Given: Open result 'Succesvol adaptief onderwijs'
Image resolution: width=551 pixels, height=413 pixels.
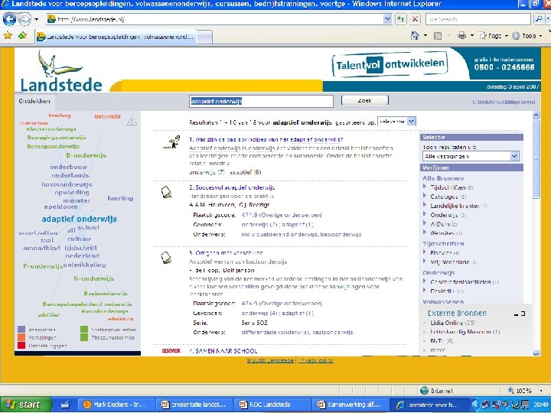Looking at the screenshot, I should tap(235, 187).
